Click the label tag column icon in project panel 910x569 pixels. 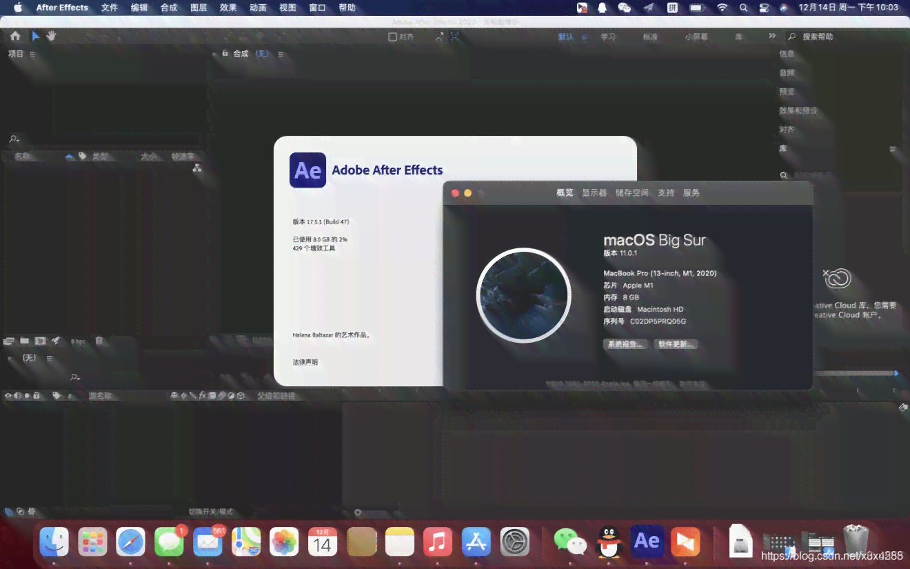click(x=82, y=157)
